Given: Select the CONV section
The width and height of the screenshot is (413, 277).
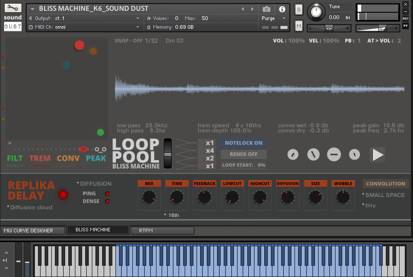Looking at the screenshot, I should 68,158.
